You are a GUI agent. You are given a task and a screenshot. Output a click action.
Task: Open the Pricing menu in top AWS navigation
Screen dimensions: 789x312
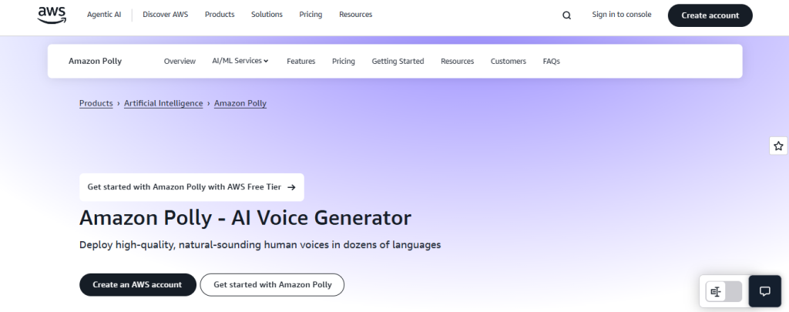tap(311, 15)
